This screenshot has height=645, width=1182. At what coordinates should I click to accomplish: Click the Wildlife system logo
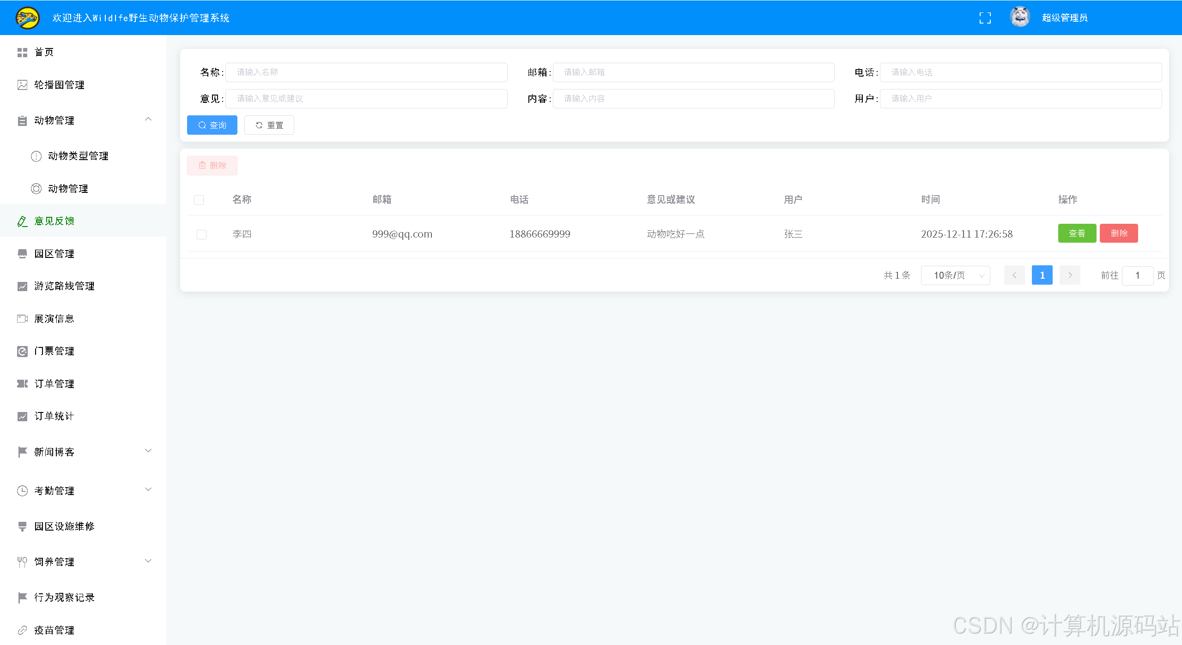pyautogui.click(x=27, y=18)
